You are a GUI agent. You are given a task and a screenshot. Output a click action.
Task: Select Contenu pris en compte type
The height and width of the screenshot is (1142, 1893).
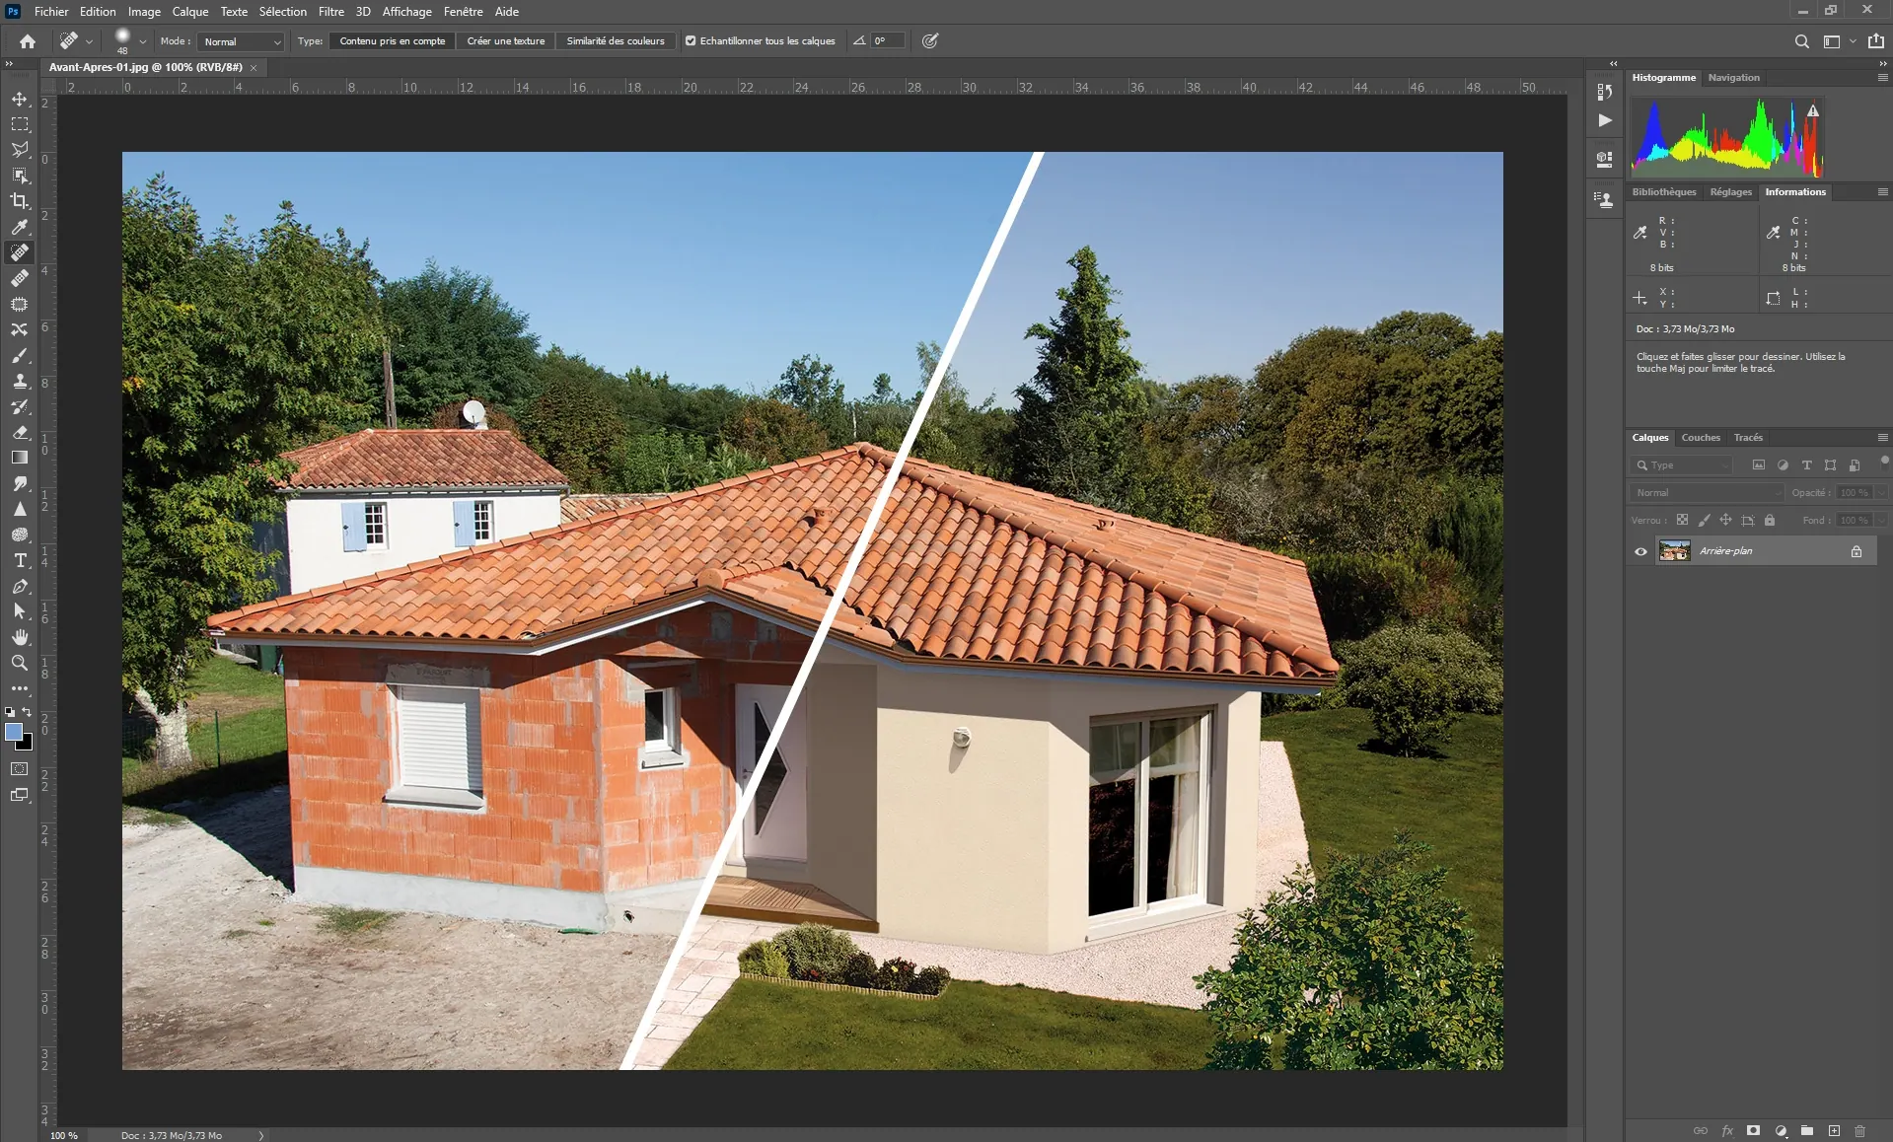[393, 41]
